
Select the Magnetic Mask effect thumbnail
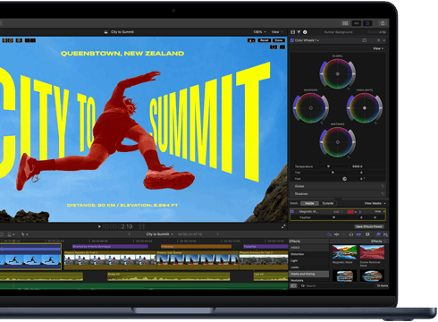[344, 252]
